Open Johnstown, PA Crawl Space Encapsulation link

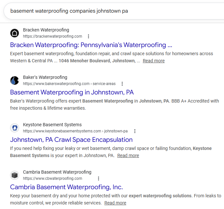click(71, 140)
